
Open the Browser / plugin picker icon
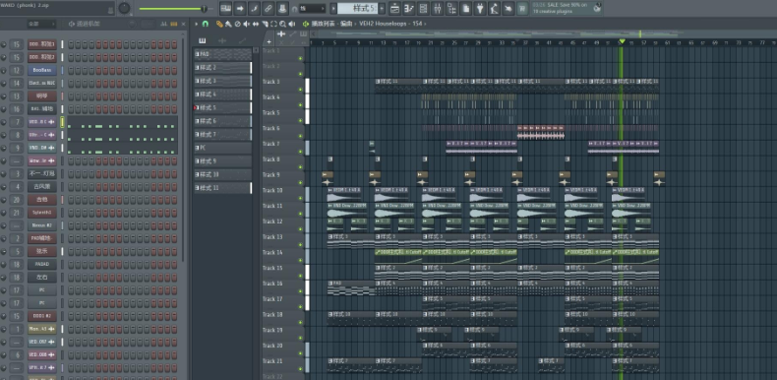click(x=451, y=8)
